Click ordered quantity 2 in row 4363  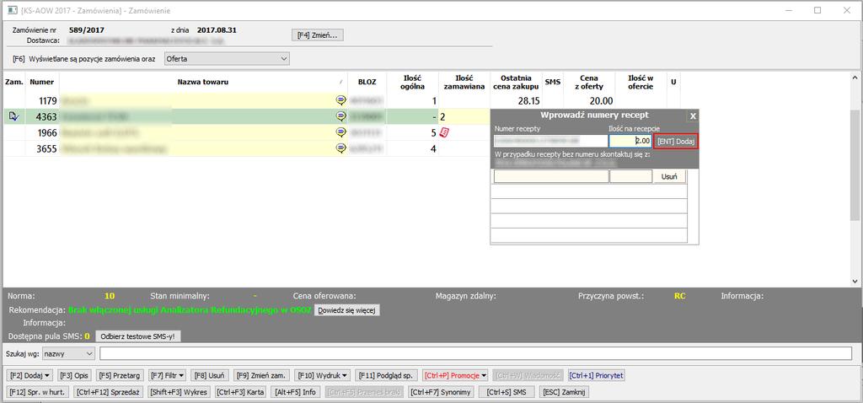464,116
